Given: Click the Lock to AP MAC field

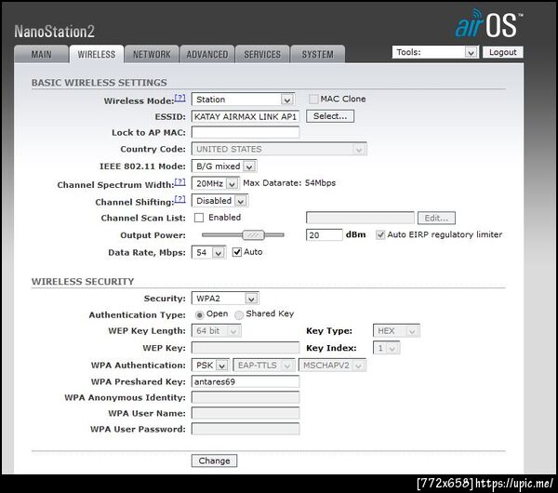Looking at the screenshot, I should tap(246, 132).
